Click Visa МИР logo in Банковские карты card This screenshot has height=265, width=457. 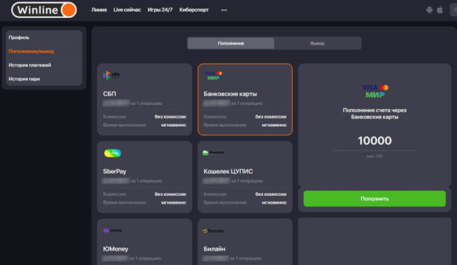click(x=213, y=75)
